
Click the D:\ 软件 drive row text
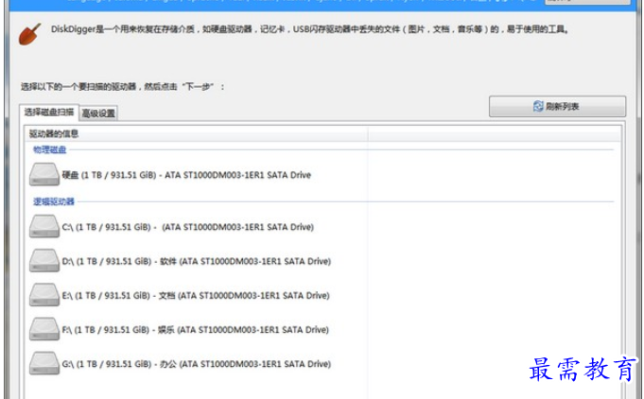coord(197,262)
